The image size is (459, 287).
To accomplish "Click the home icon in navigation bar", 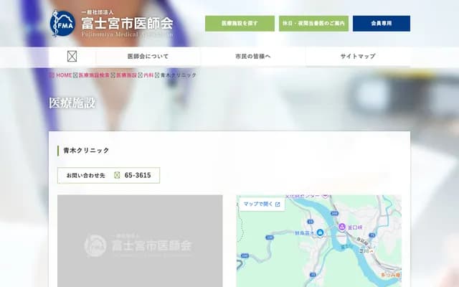I will click(x=72, y=56).
